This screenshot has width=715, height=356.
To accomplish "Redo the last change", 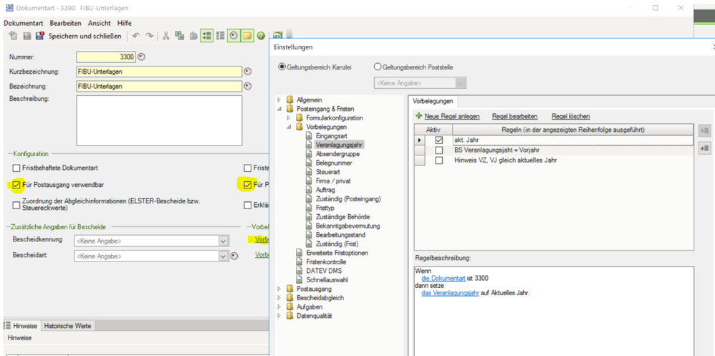I will click(149, 36).
